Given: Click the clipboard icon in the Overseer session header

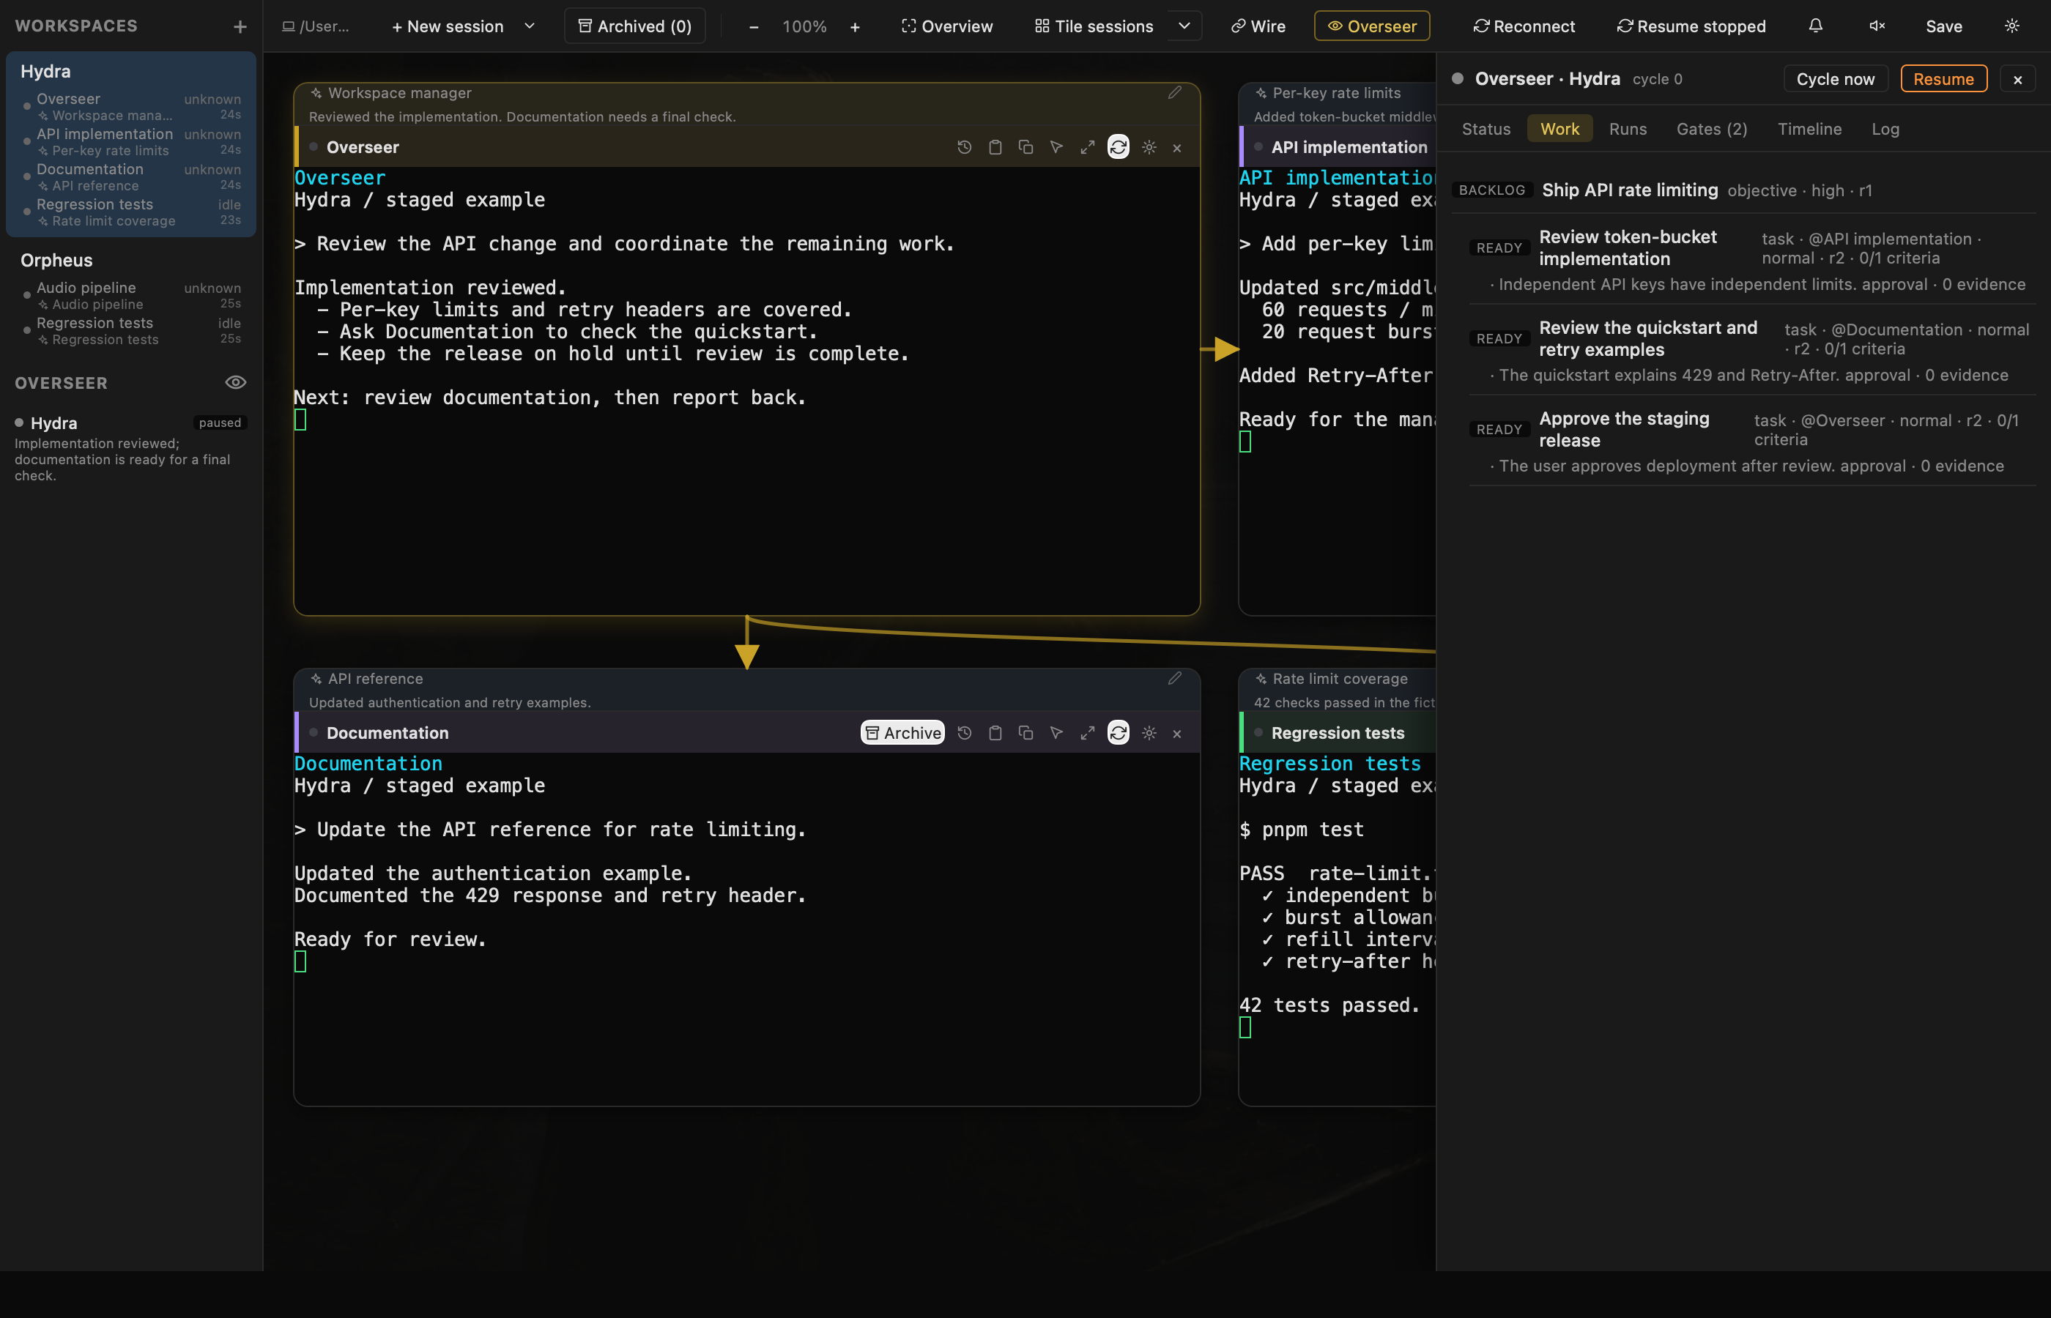Looking at the screenshot, I should 995,147.
